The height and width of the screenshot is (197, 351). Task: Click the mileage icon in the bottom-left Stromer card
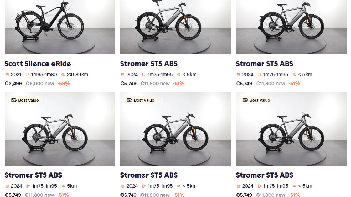click(63, 186)
